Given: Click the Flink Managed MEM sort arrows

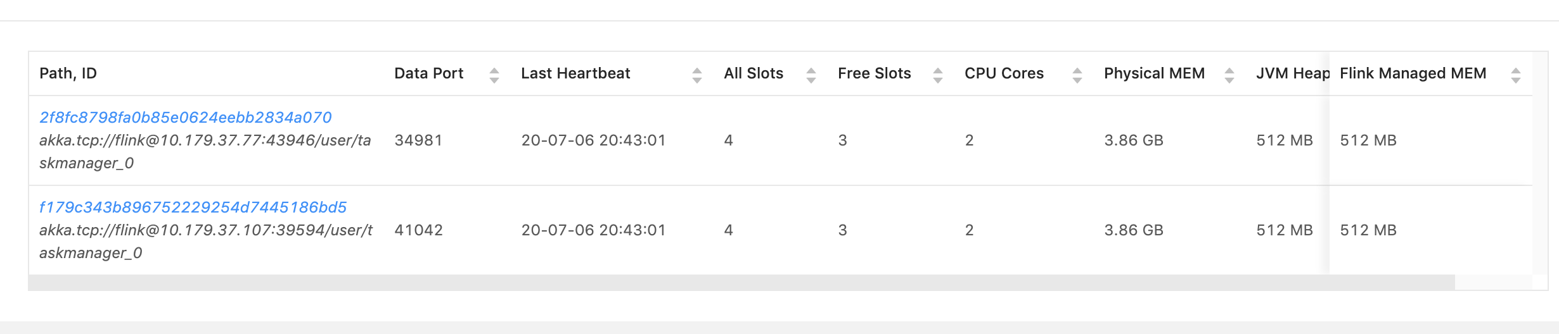Looking at the screenshot, I should [1515, 75].
